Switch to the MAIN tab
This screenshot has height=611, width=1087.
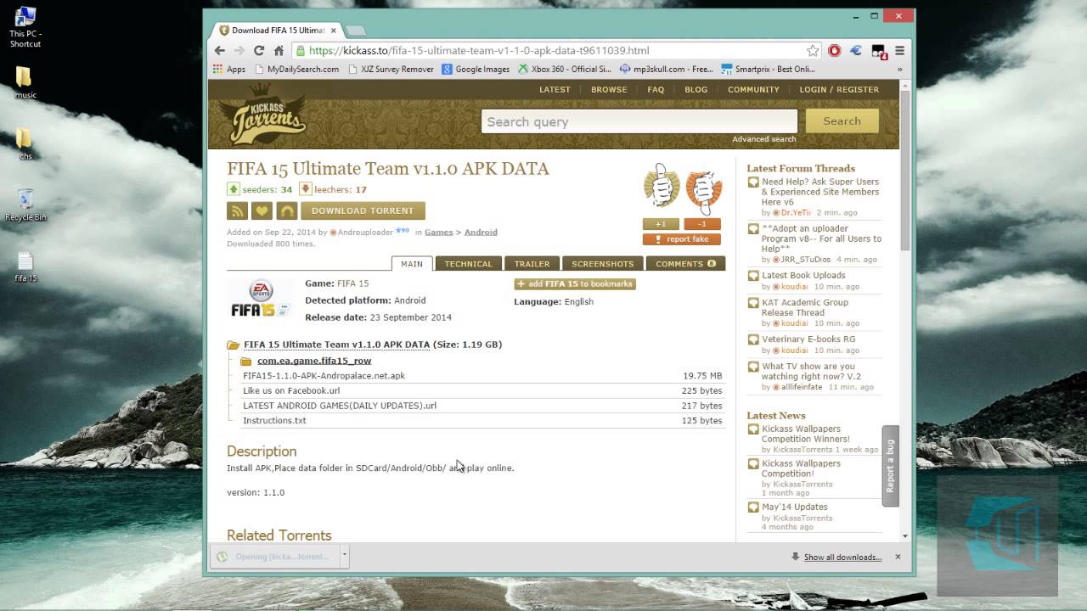[412, 263]
